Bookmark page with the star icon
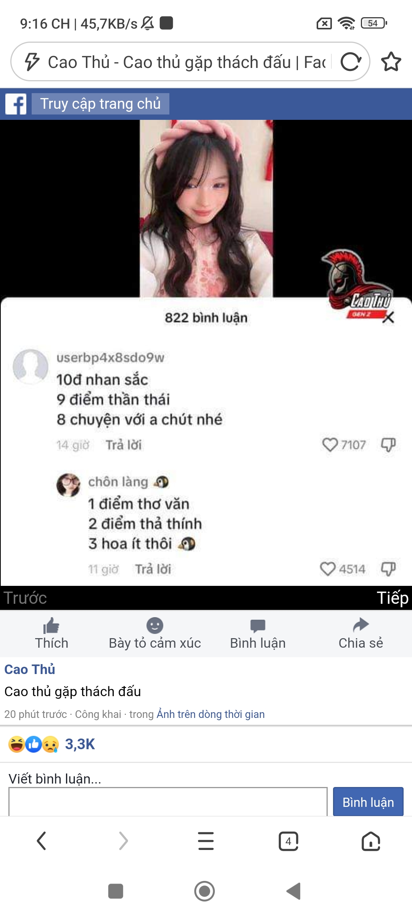 point(391,62)
